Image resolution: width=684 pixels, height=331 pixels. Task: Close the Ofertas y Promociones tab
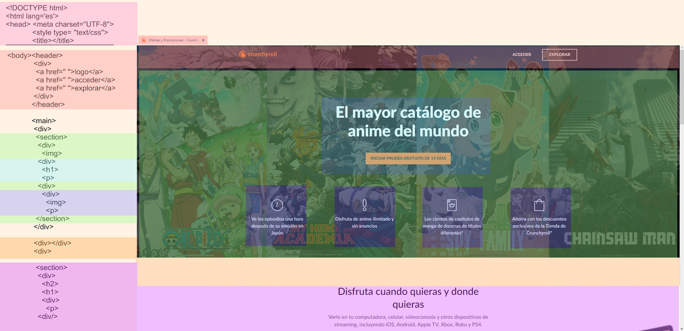(203, 40)
